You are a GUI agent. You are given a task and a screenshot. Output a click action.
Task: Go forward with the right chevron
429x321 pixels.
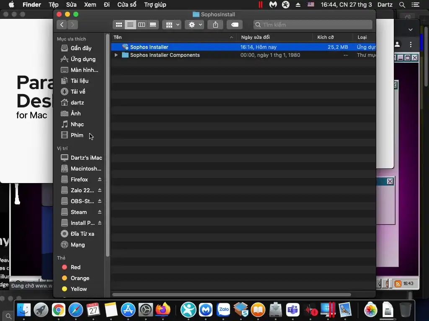pos(72,25)
